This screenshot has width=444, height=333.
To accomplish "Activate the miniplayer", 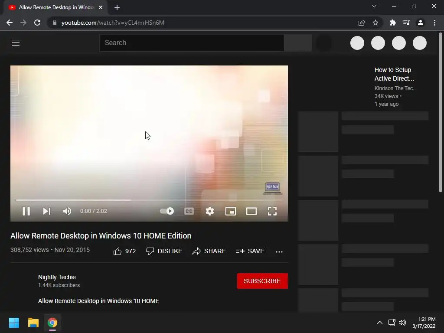I will pos(231,211).
